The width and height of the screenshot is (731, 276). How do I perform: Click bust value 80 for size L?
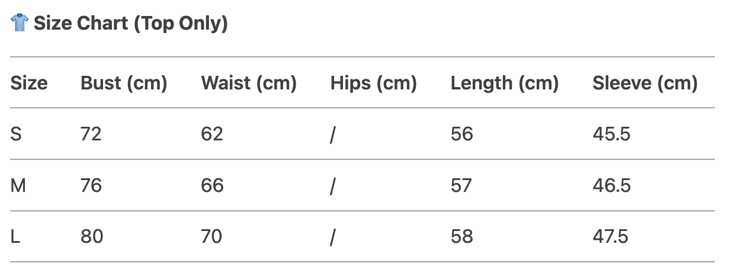(92, 237)
